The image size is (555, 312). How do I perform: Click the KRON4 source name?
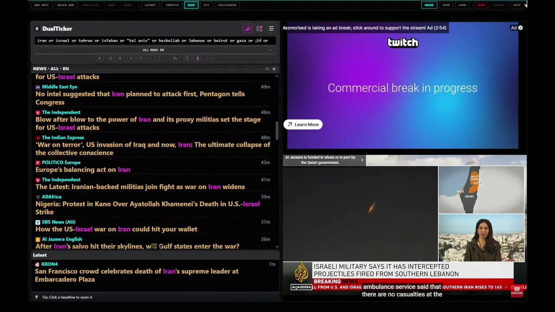(x=49, y=264)
